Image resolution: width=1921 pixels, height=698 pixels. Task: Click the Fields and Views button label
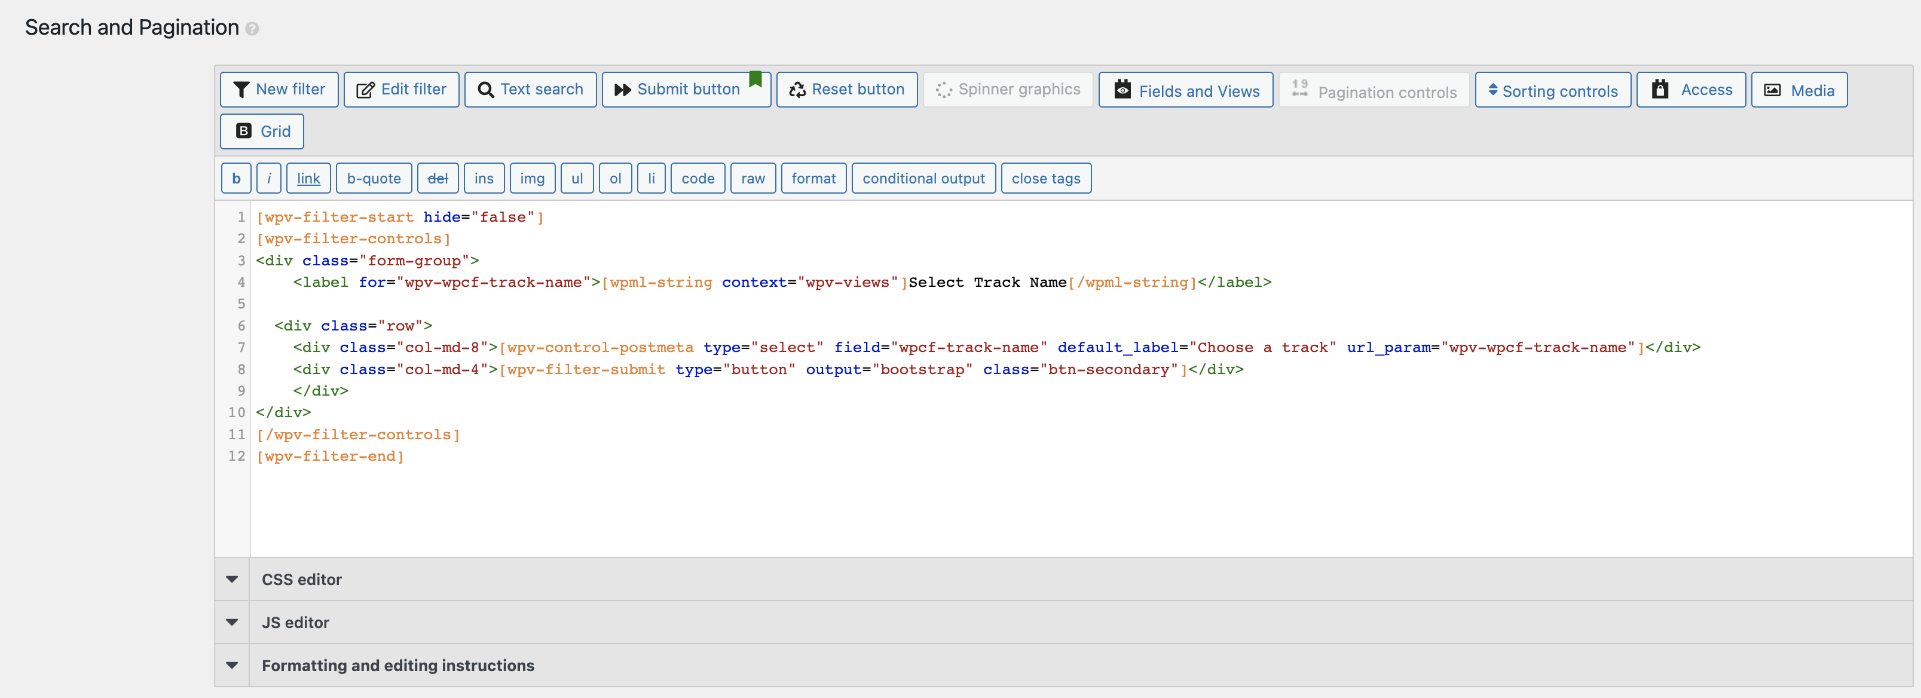(1199, 91)
